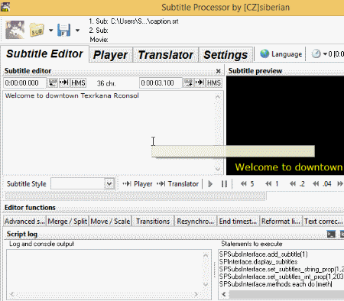
Task: Click log output horizontal scroll left arrow
Action: click(11, 294)
